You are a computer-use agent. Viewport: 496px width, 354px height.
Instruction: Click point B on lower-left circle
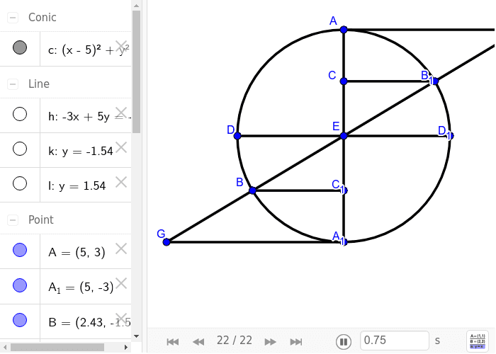pyautogui.click(x=252, y=190)
